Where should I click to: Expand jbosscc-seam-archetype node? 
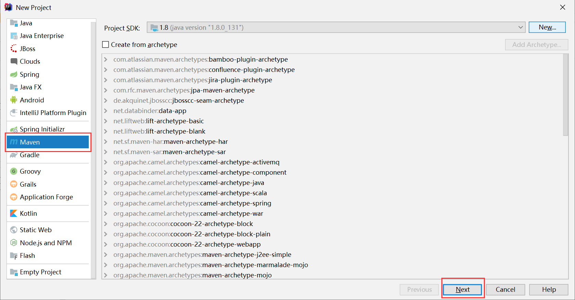click(x=106, y=100)
